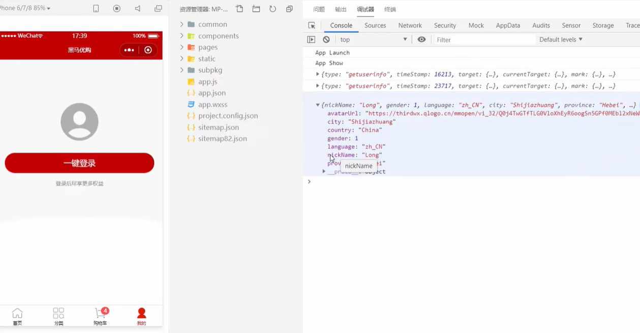
Task: Open the Security devtools tab
Action: point(445,25)
